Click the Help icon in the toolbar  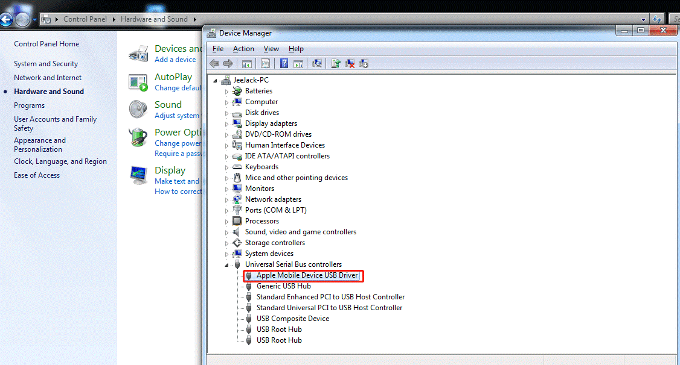pos(284,63)
